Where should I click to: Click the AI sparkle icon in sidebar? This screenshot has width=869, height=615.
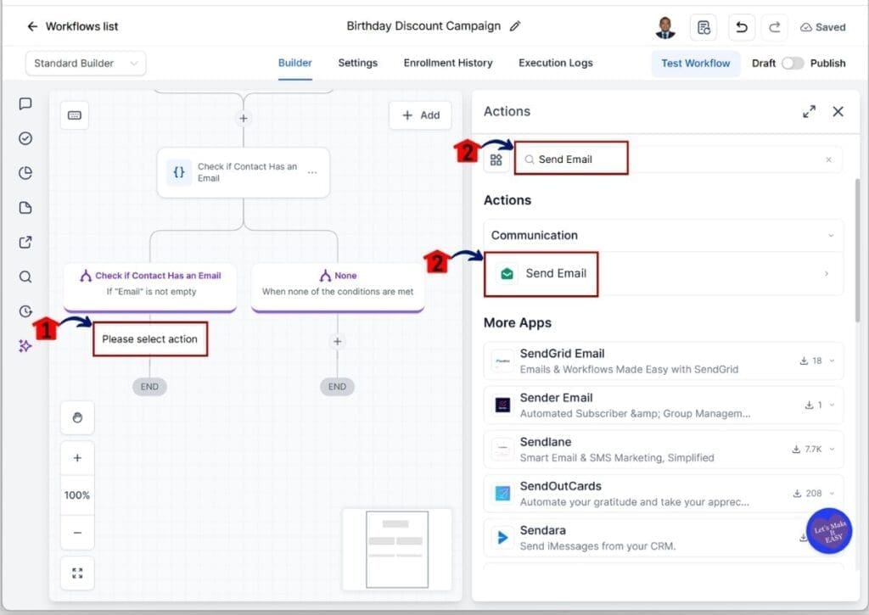(x=25, y=346)
